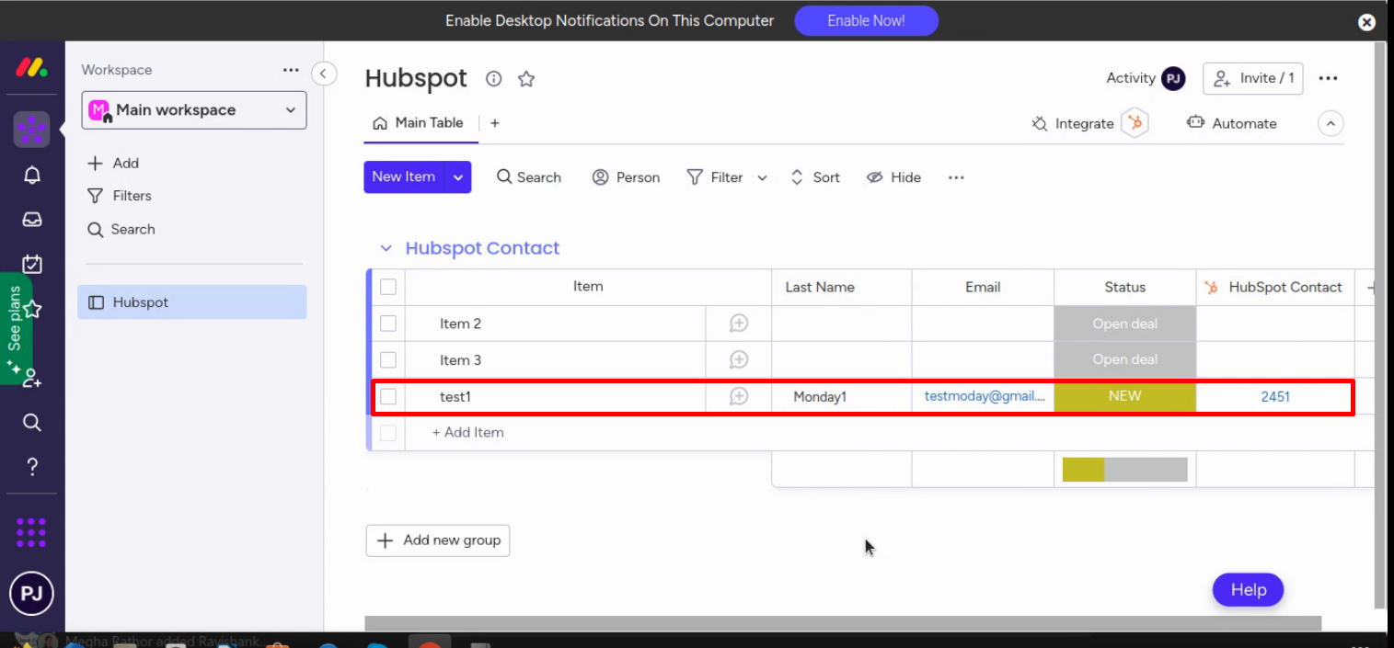This screenshot has width=1394, height=648.
Task: Click Add in workspace sidebar
Action: [x=113, y=164]
